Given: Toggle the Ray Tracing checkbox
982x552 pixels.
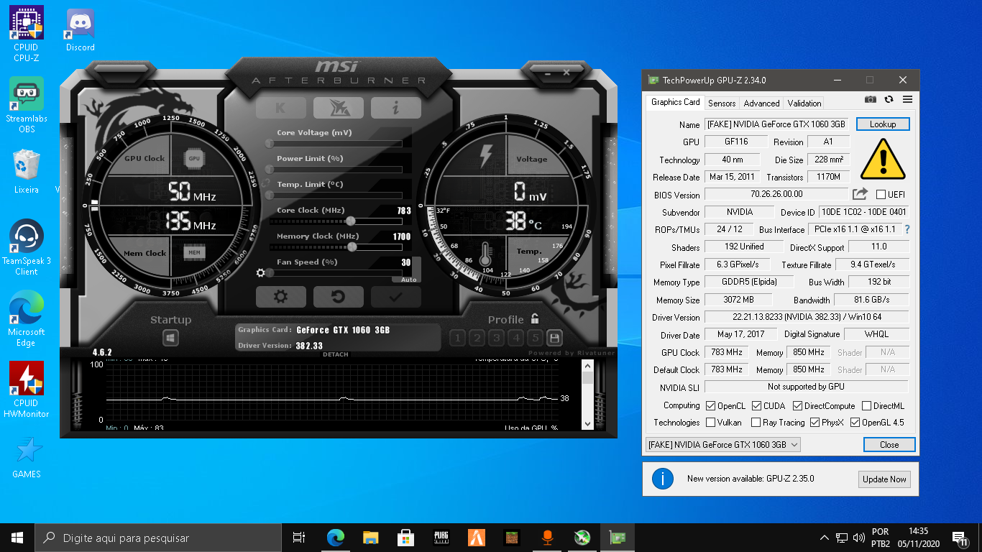Looking at the screenshot, I should click(x=756, y=423).
